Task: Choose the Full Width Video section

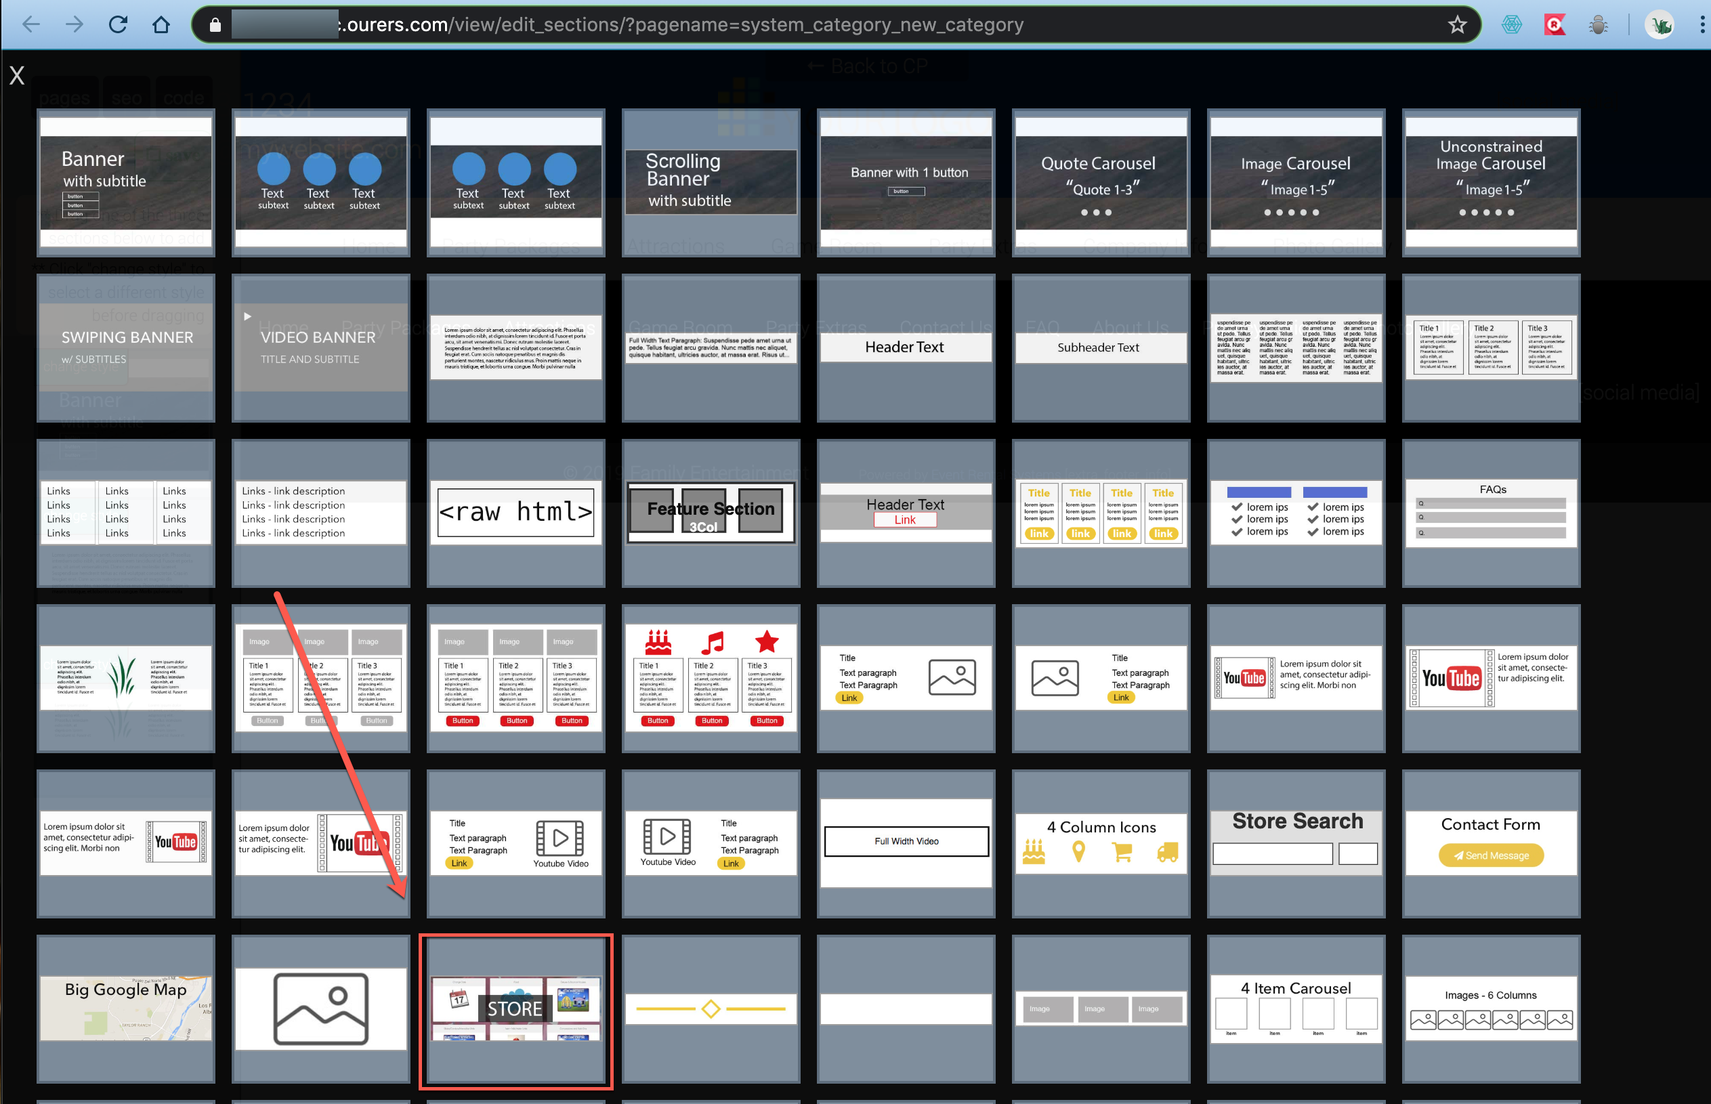Action: [x=906, y=844]
